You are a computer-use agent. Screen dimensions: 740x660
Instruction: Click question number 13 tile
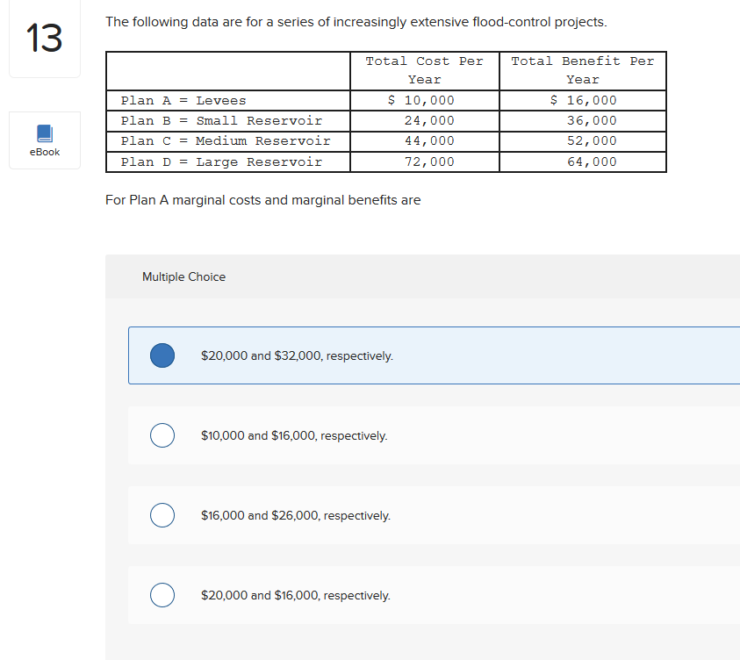click(x=44, y=39)
